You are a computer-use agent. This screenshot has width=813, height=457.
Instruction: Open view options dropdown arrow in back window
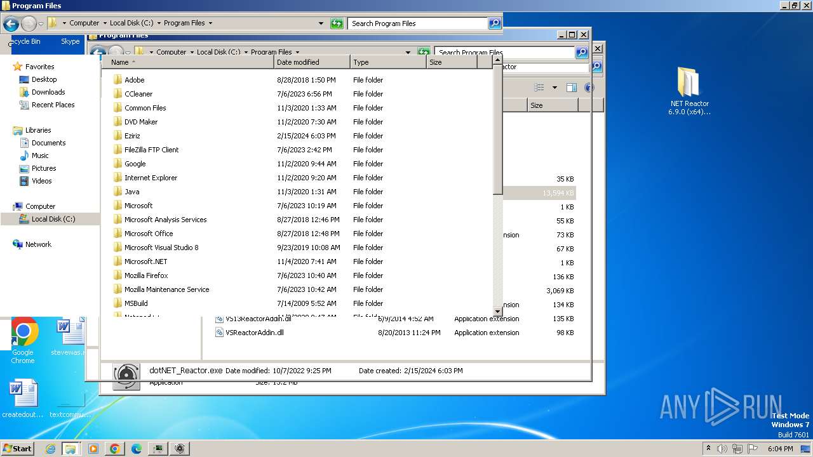554,88
